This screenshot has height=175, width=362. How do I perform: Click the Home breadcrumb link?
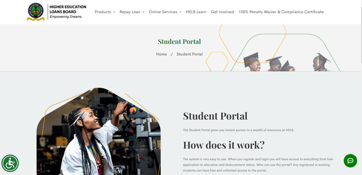[161, 54]
